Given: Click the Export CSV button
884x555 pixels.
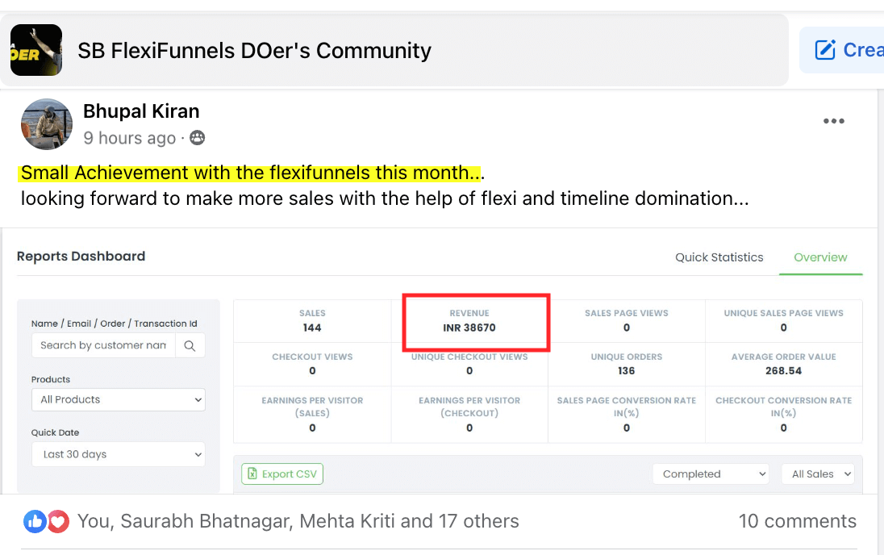Looking at the screenshot, I should click(x=282, y=474).
